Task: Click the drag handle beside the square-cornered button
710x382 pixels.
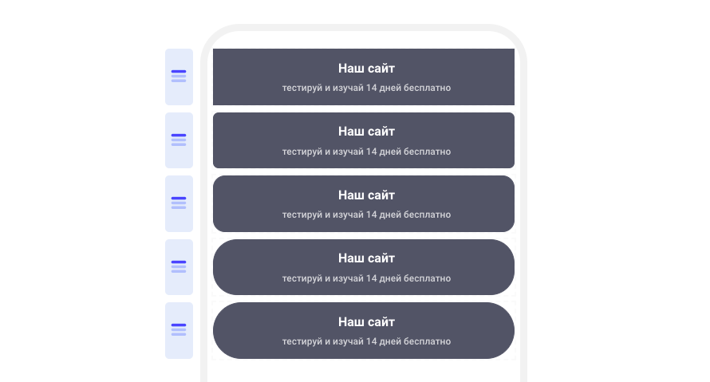Action: click(179, 77)
